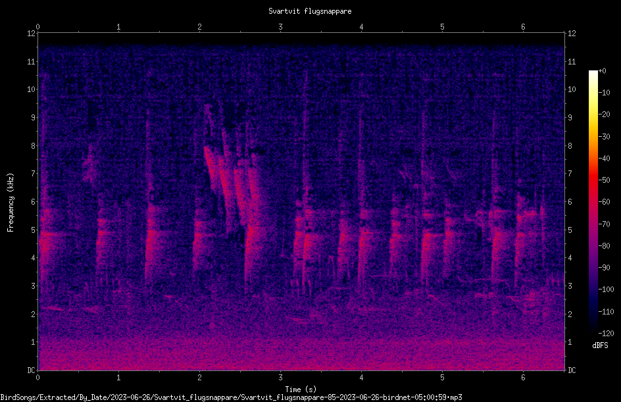Click the "1" tick on the top time axis
This screenshot has width=621, height=402.
[x=118, y=27]
